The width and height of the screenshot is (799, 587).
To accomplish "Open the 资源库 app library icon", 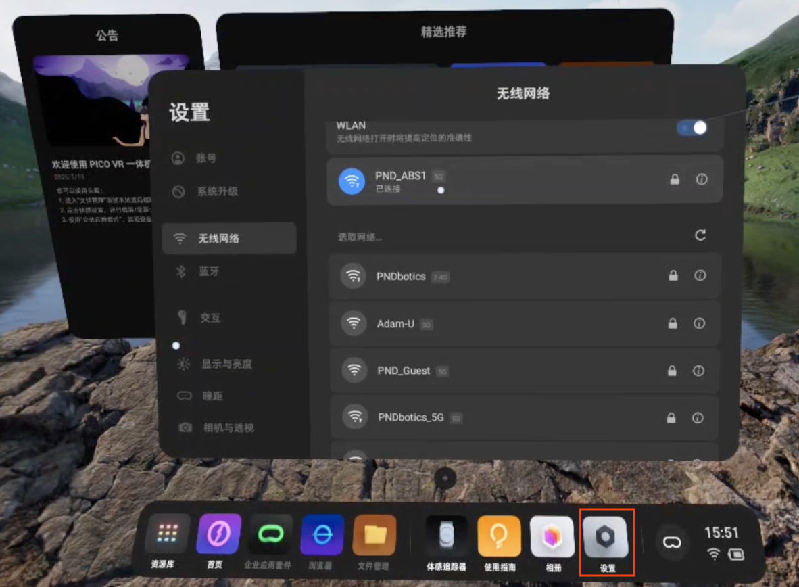I will (167, 534).
